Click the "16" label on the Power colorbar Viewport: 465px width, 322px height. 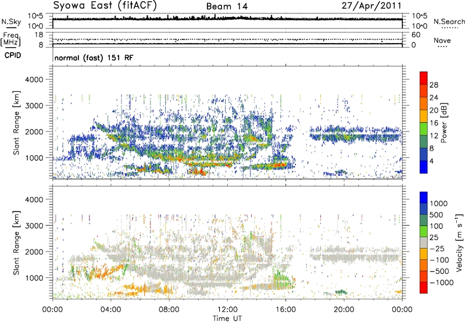coord(434,123)
